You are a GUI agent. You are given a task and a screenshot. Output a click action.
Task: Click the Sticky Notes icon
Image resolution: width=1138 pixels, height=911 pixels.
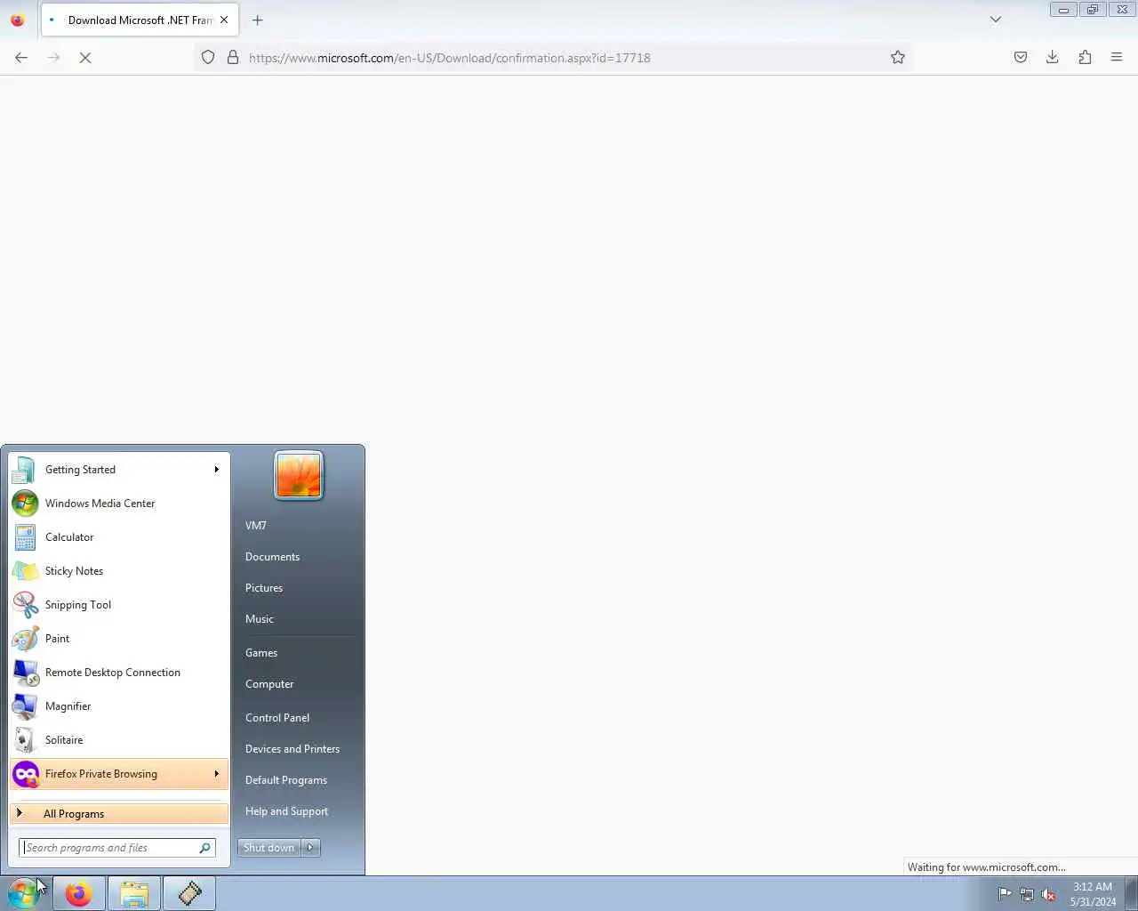click(26, 571)
